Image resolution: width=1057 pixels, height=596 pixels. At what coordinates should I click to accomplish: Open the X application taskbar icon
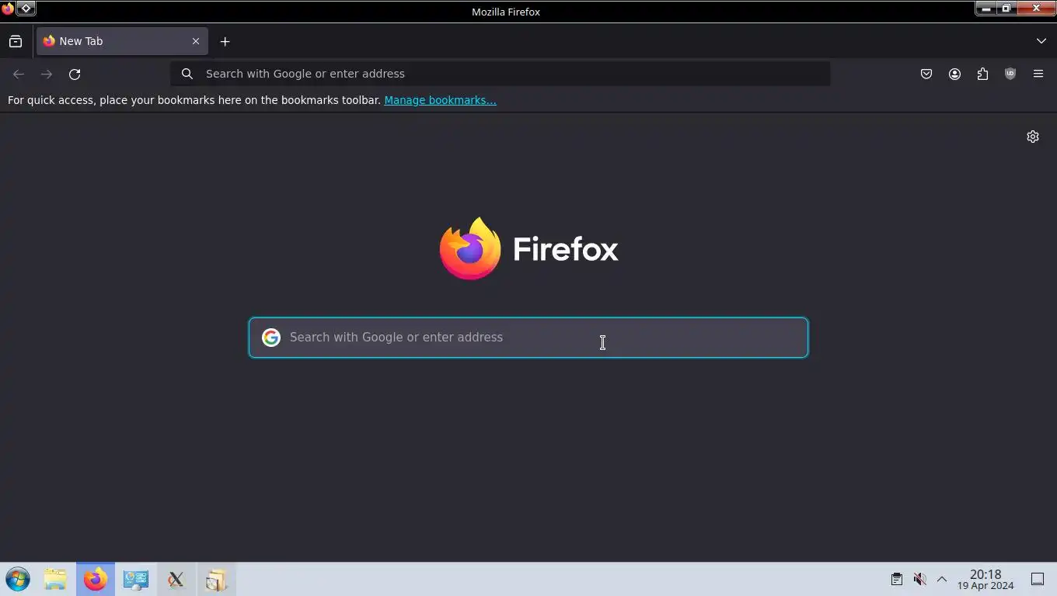pyautogui.click(x=176, y=580)
